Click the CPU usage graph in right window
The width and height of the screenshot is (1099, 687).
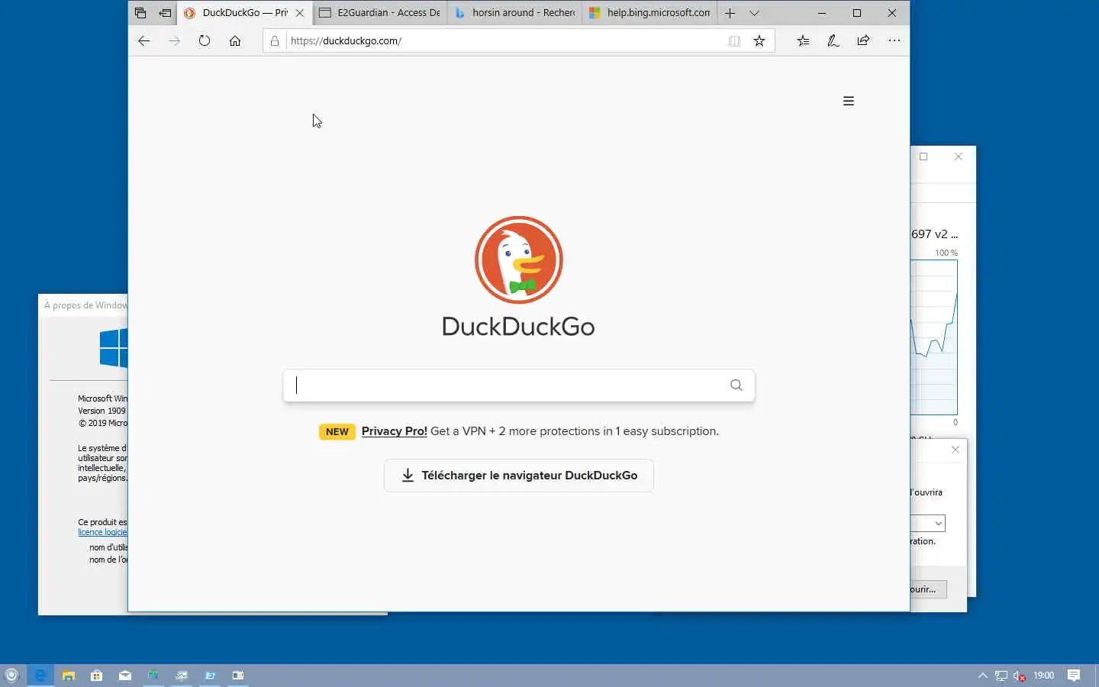933,338
